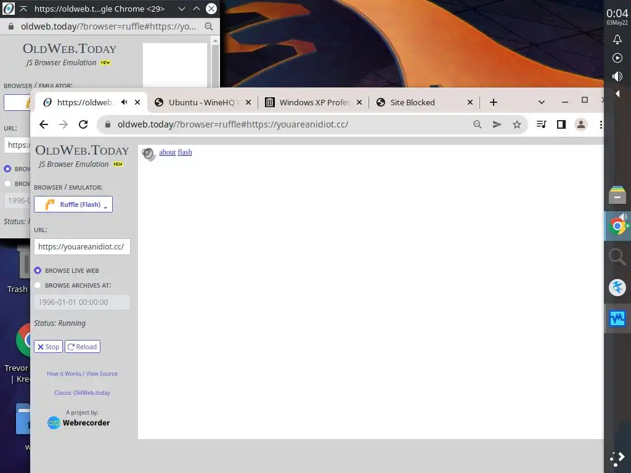Click the site lock icon in the address bar

coord(108,124)
